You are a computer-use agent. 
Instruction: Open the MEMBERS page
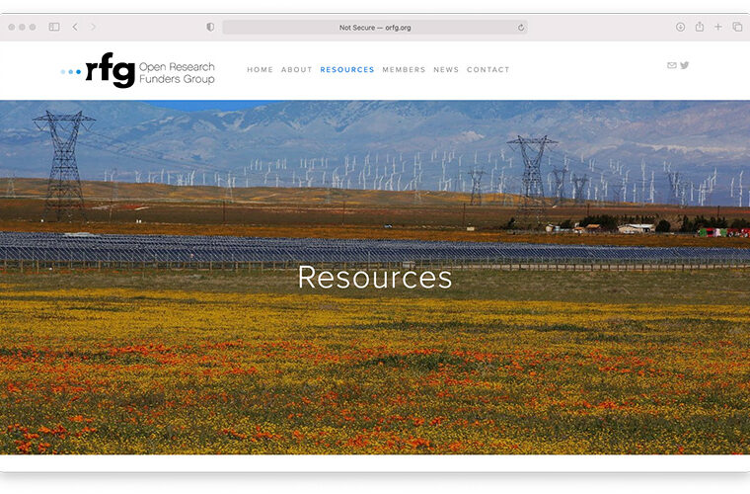(x=404, y=69)
